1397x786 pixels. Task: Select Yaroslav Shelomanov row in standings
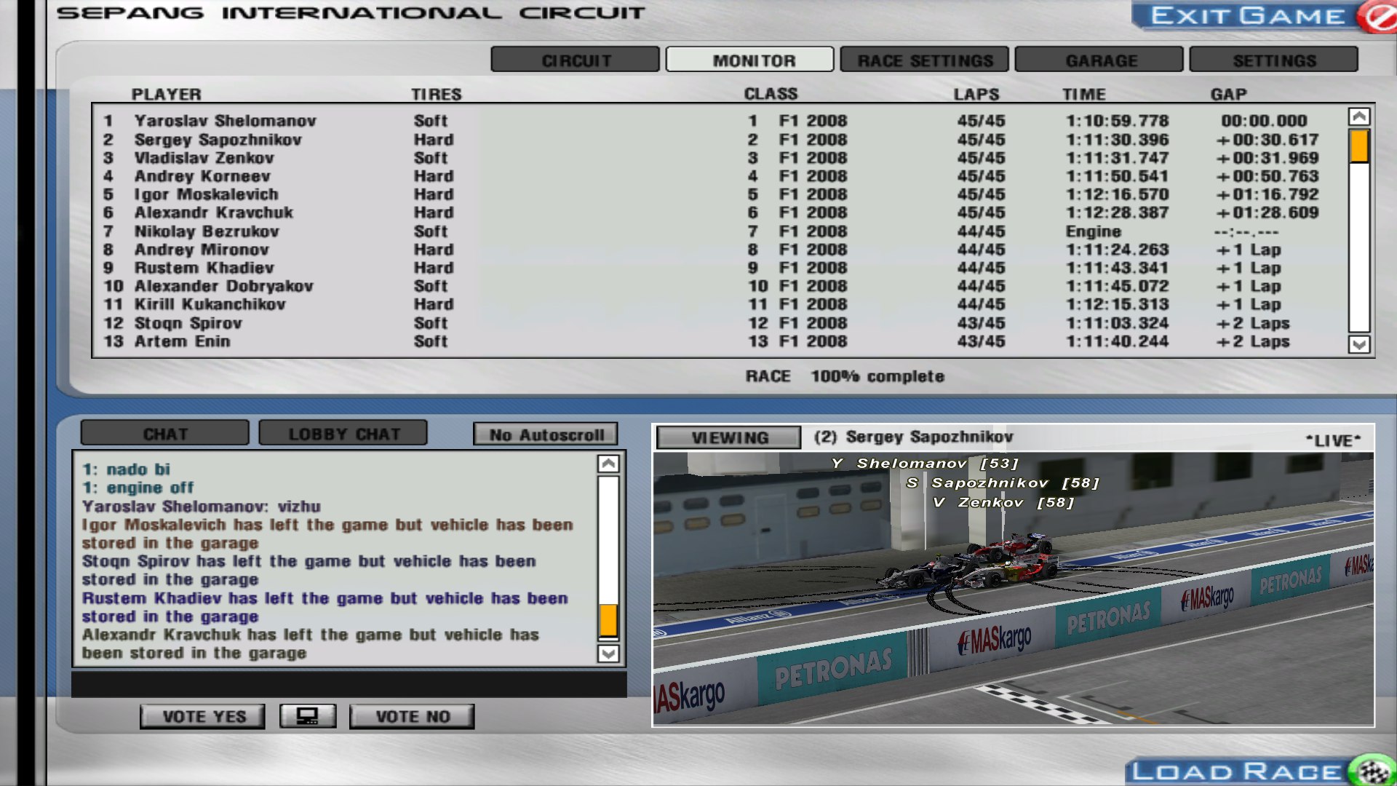click(225, 121)
